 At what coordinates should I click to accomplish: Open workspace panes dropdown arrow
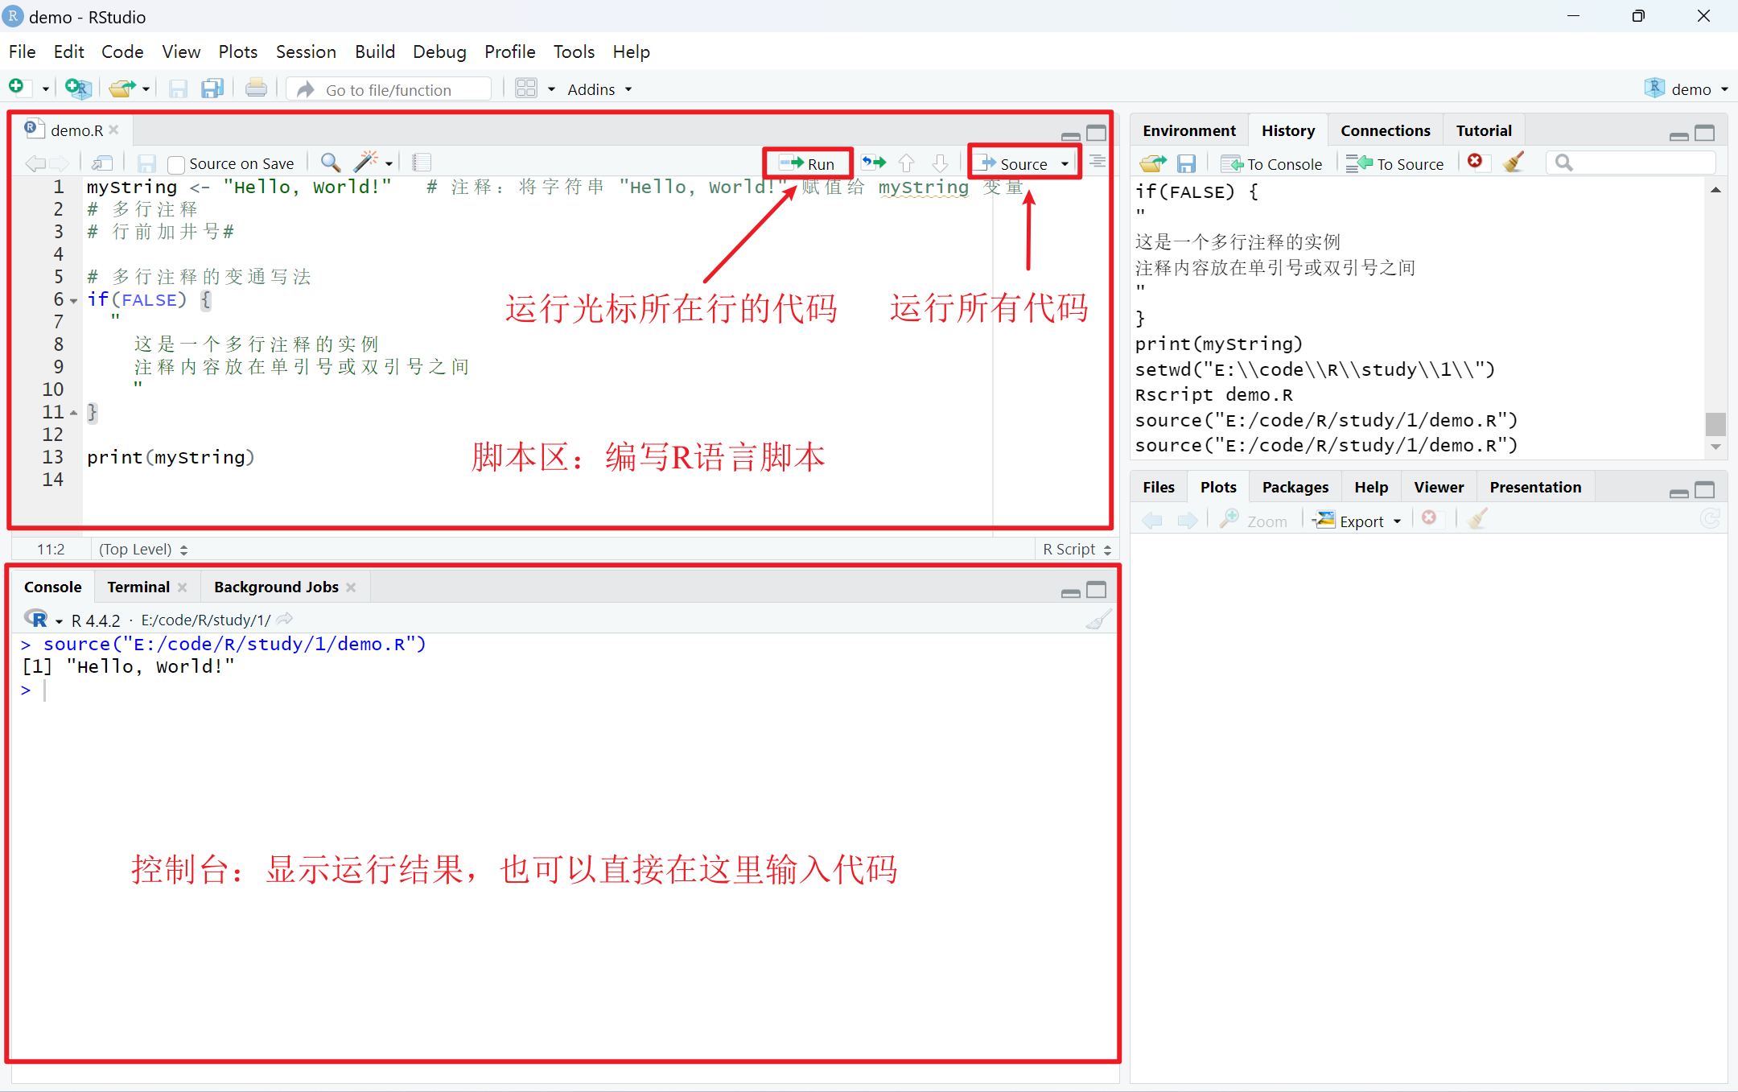tap(551, 89)
